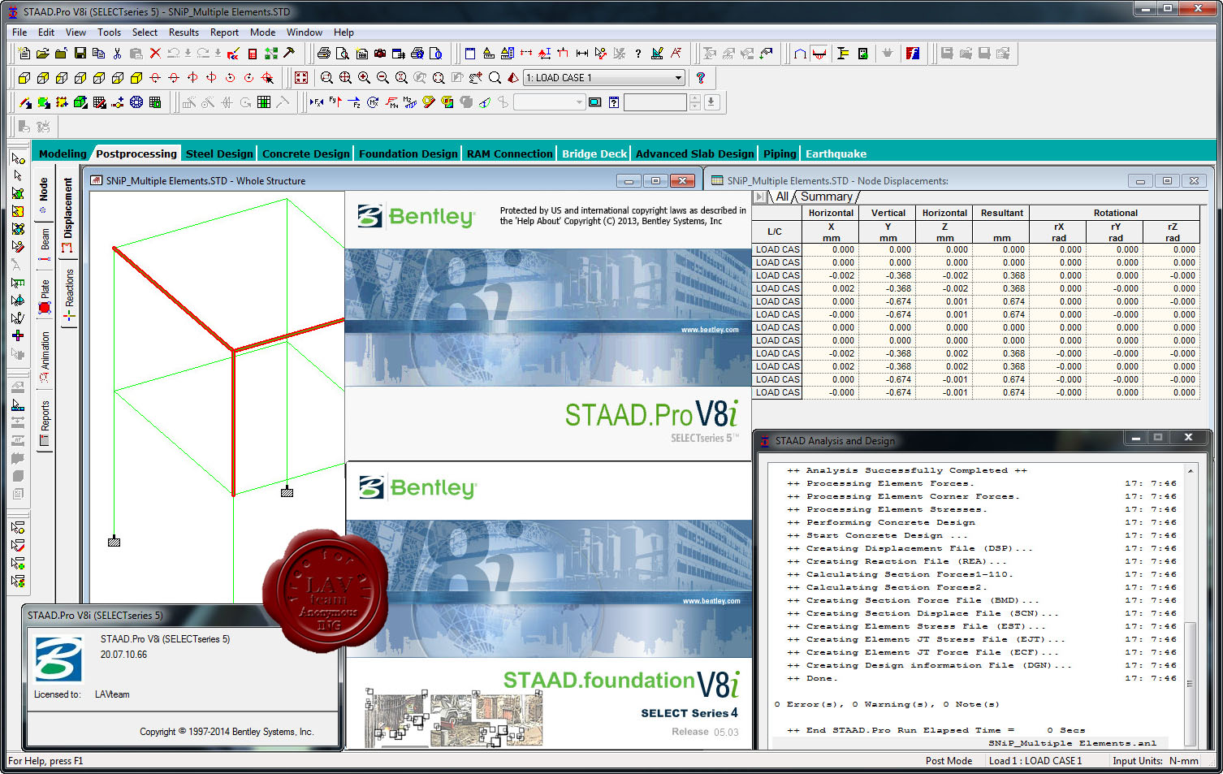This screenshot has height=774, width=1223.
Task: Select the Node vertical page tab
Action: 44,196
